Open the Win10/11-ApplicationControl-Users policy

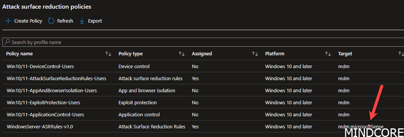point(46,114)
